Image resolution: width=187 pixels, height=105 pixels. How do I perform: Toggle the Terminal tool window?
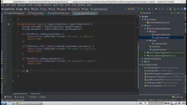click(x=32, y=97)
